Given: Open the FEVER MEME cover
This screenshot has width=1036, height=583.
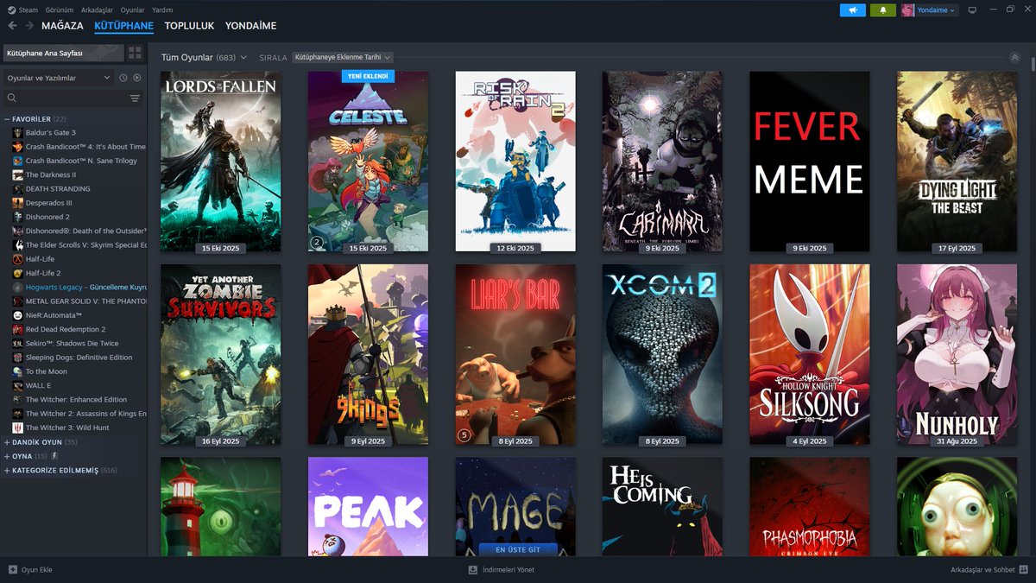Looking at the screenshot, I should click(810, 162).
